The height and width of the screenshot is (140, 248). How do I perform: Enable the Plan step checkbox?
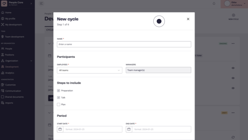pos(59,104)
